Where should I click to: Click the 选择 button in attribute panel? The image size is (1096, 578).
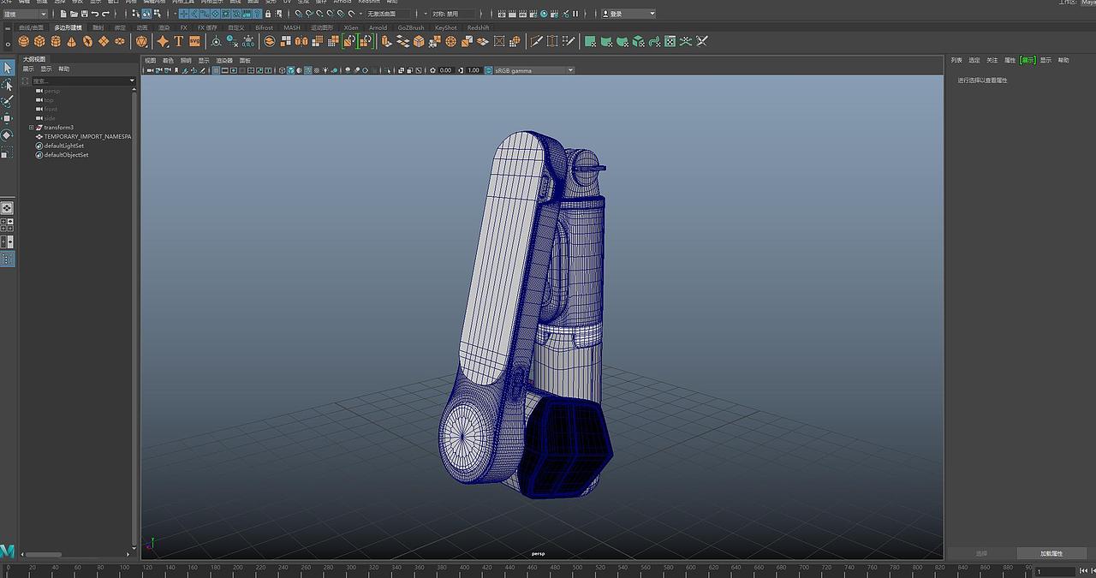coord(981,553)
